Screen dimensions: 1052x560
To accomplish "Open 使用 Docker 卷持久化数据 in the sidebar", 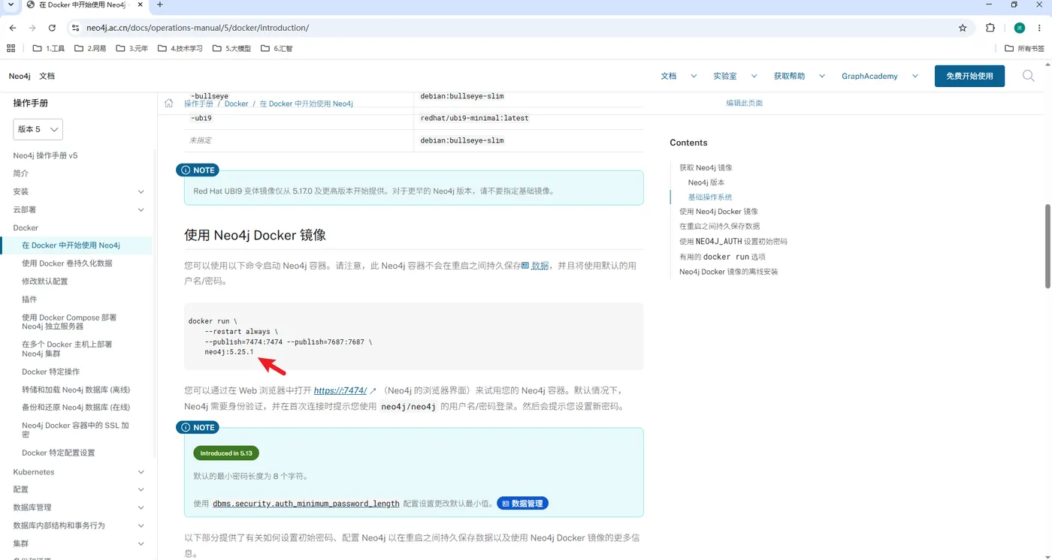I will (67, 263).
